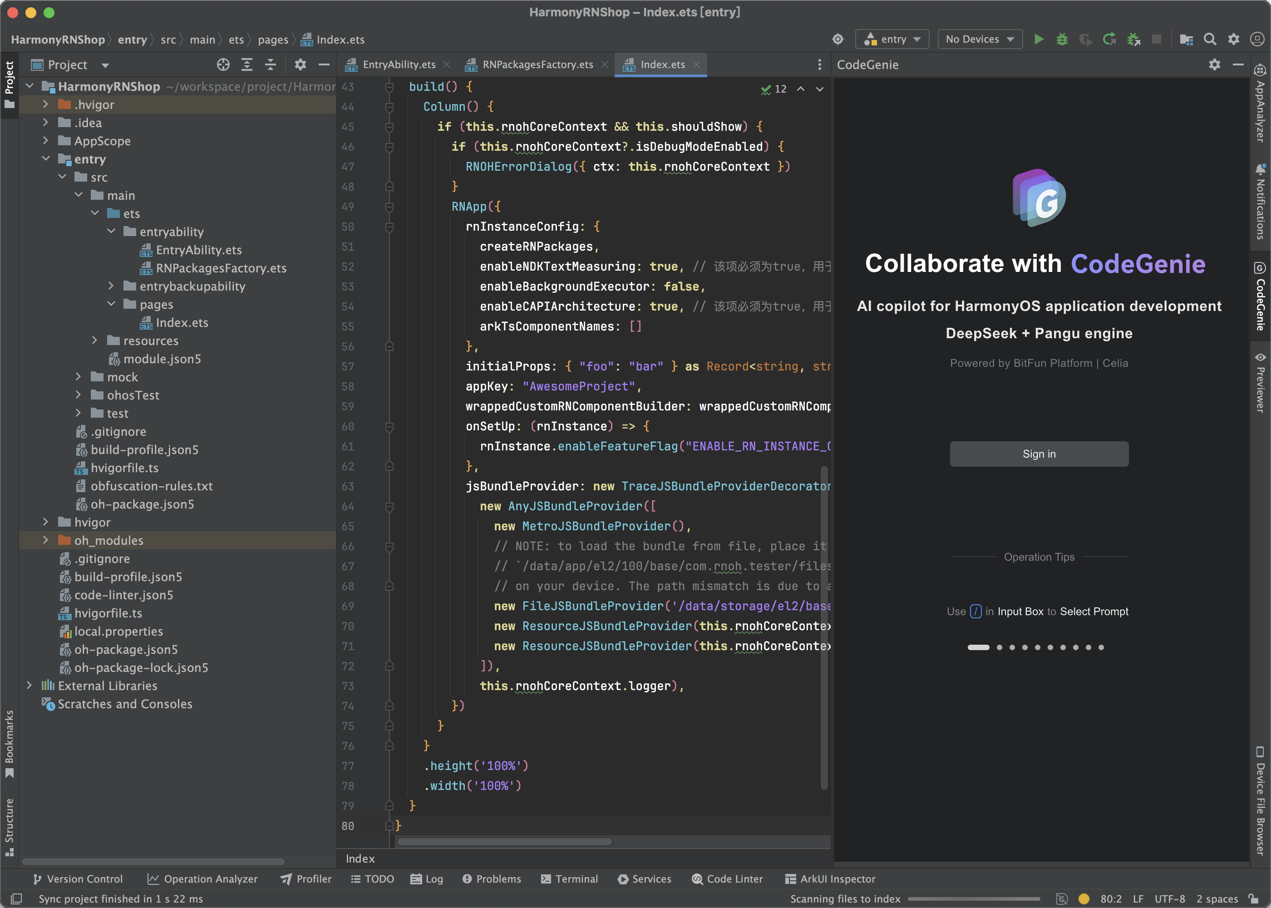Open module.json5 in project tree
The width and height of the screenshot is (1271, 908).
[162, 359]
